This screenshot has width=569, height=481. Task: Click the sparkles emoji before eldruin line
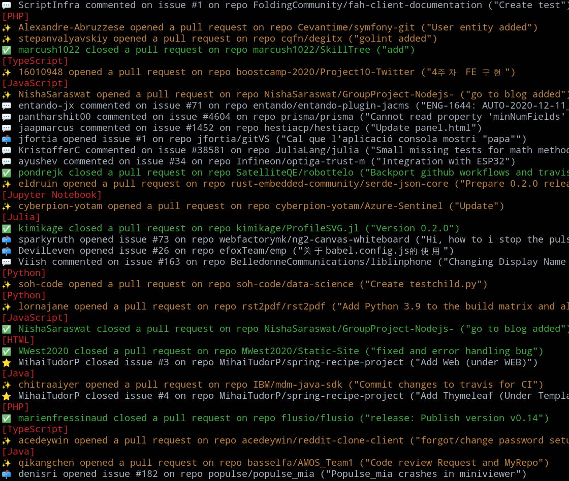[7, 184]
